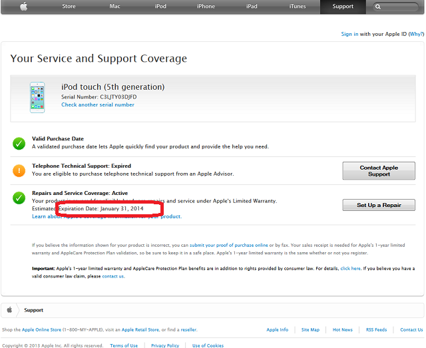The height and width of the screenshot is (348, 426).
Task: Focus the search field in navigation bar
Action: pyautogui.click(x=395, y=7)
